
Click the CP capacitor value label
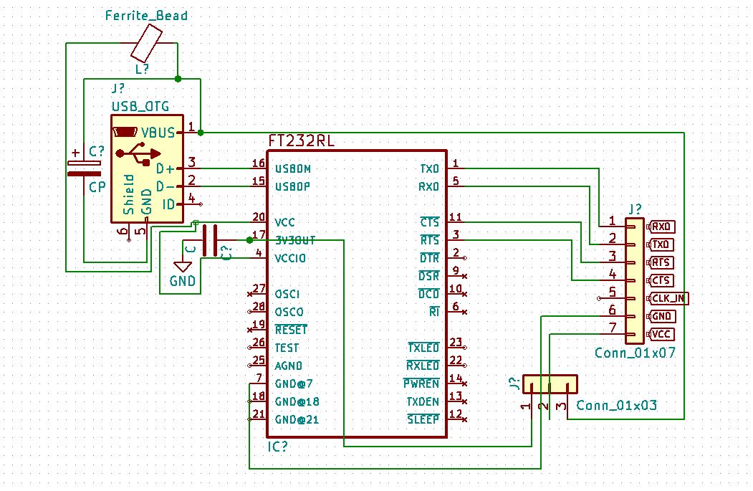[97, 187]
